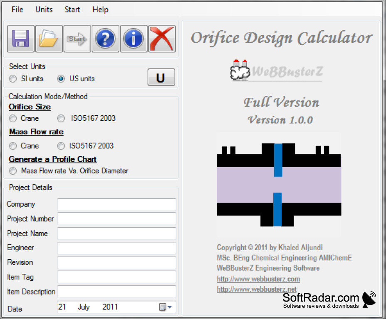
Task: Click the orifice plate diagram image
Action: click(x=279, y=185)
